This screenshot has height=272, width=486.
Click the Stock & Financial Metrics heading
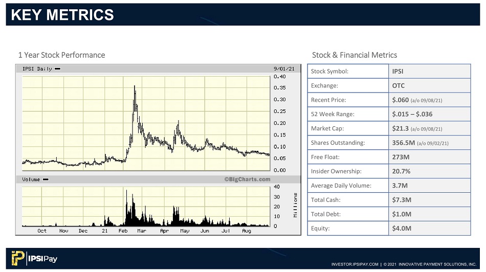pyautogui.click(x=355, y=55)
